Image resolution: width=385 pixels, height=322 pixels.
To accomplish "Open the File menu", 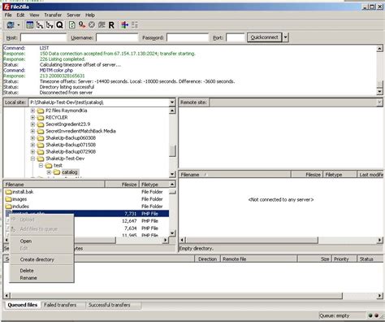I will coord(8,15).
